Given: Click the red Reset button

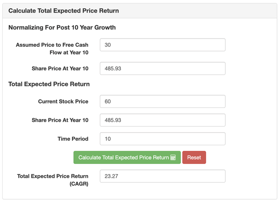Looking at the screenshot, I should coord(194,157).
